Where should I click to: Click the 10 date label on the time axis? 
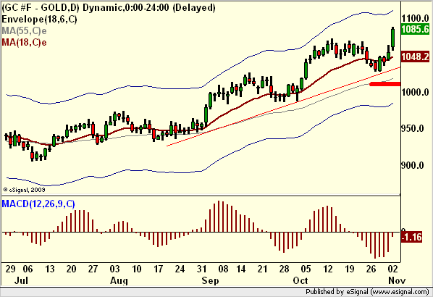point(137,269)
